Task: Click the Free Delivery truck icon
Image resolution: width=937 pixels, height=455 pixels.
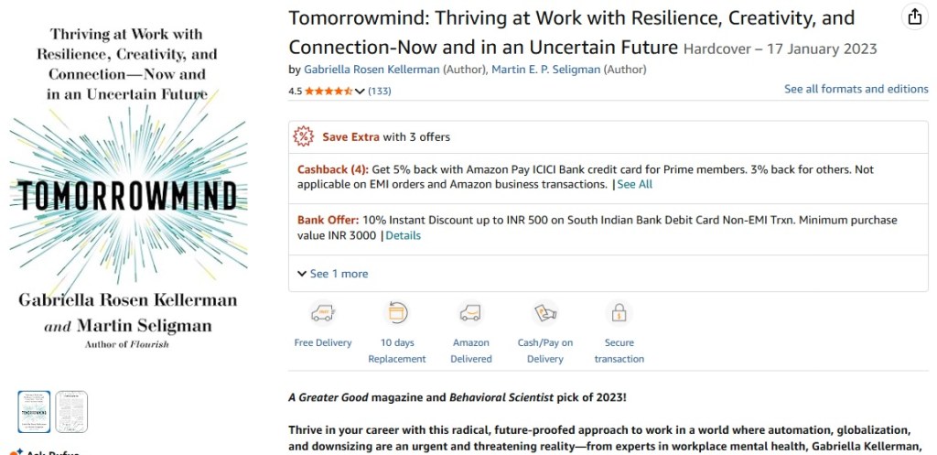Action: pos(322,313)
